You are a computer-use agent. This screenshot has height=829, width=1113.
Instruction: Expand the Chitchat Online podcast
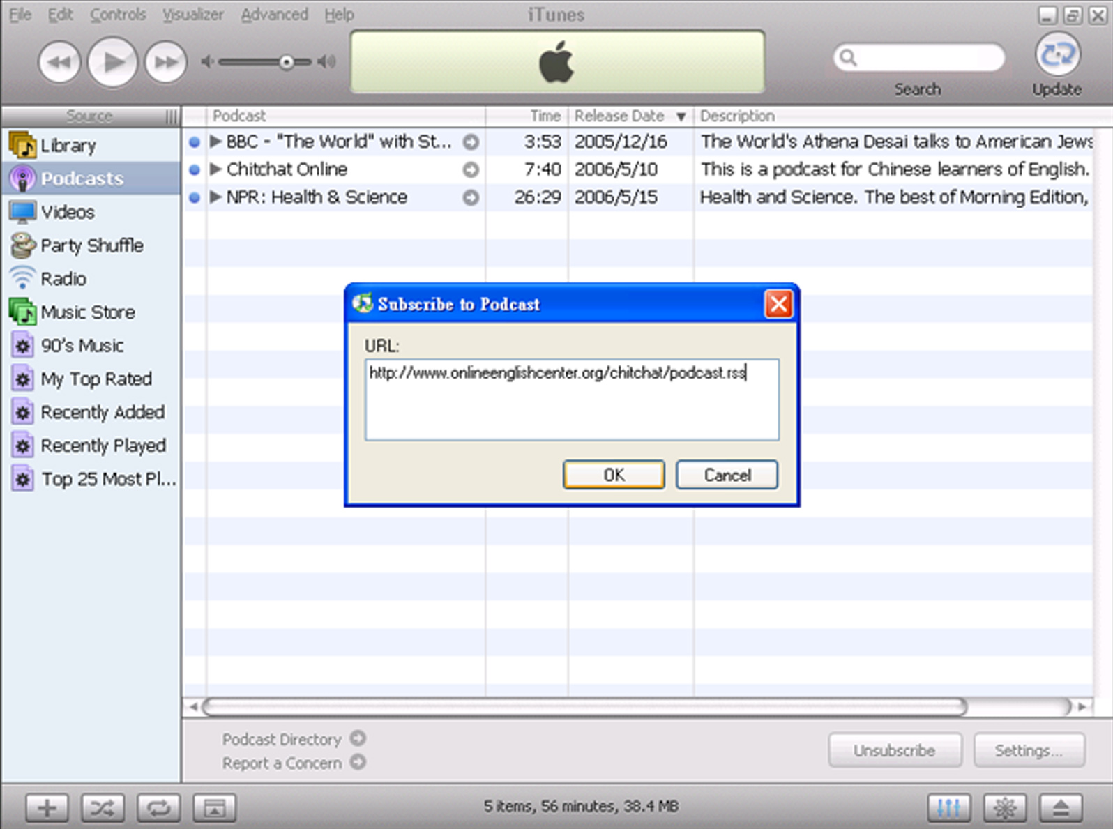coord(215,169)
